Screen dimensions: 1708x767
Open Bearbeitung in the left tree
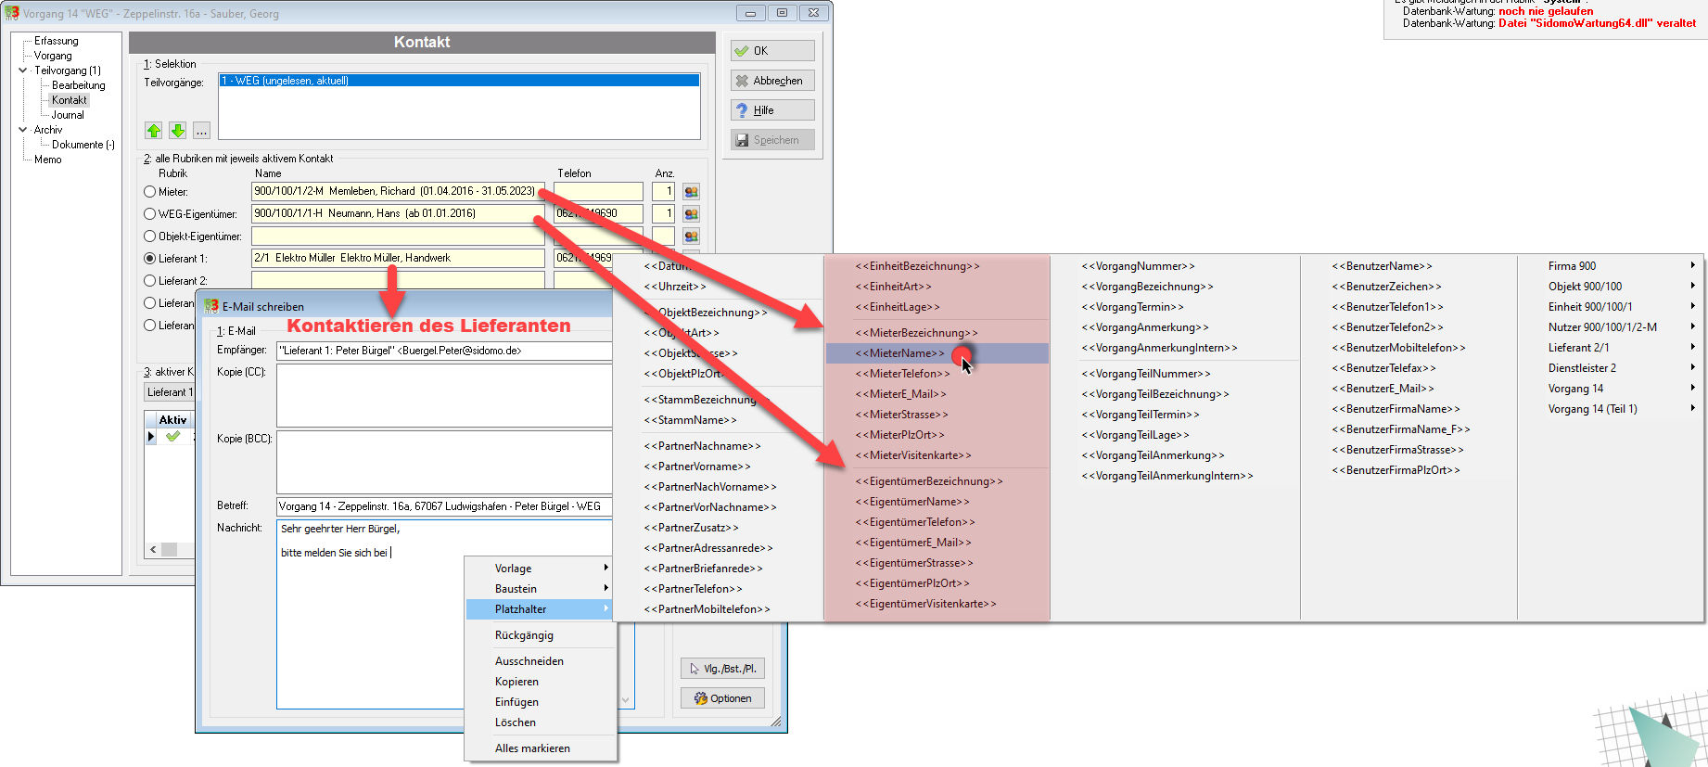click(79, 85)
